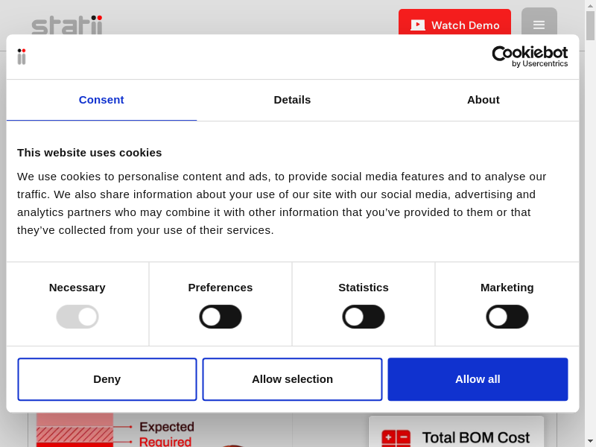Enable the Marketing cookies toggle

(x=507, y=317)
